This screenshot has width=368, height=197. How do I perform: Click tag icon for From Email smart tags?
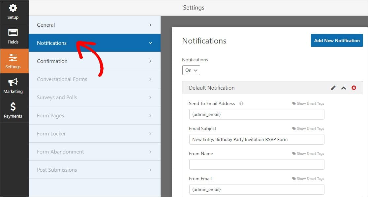294,179
